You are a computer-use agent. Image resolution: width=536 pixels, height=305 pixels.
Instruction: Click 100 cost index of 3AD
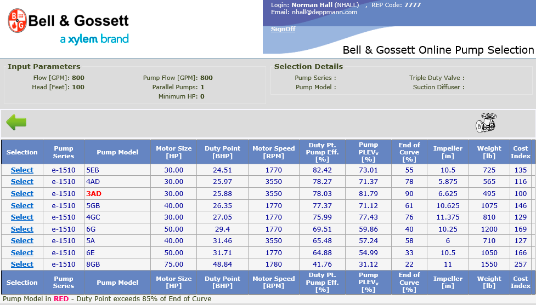pyautogui.click(x=521, y=193)
